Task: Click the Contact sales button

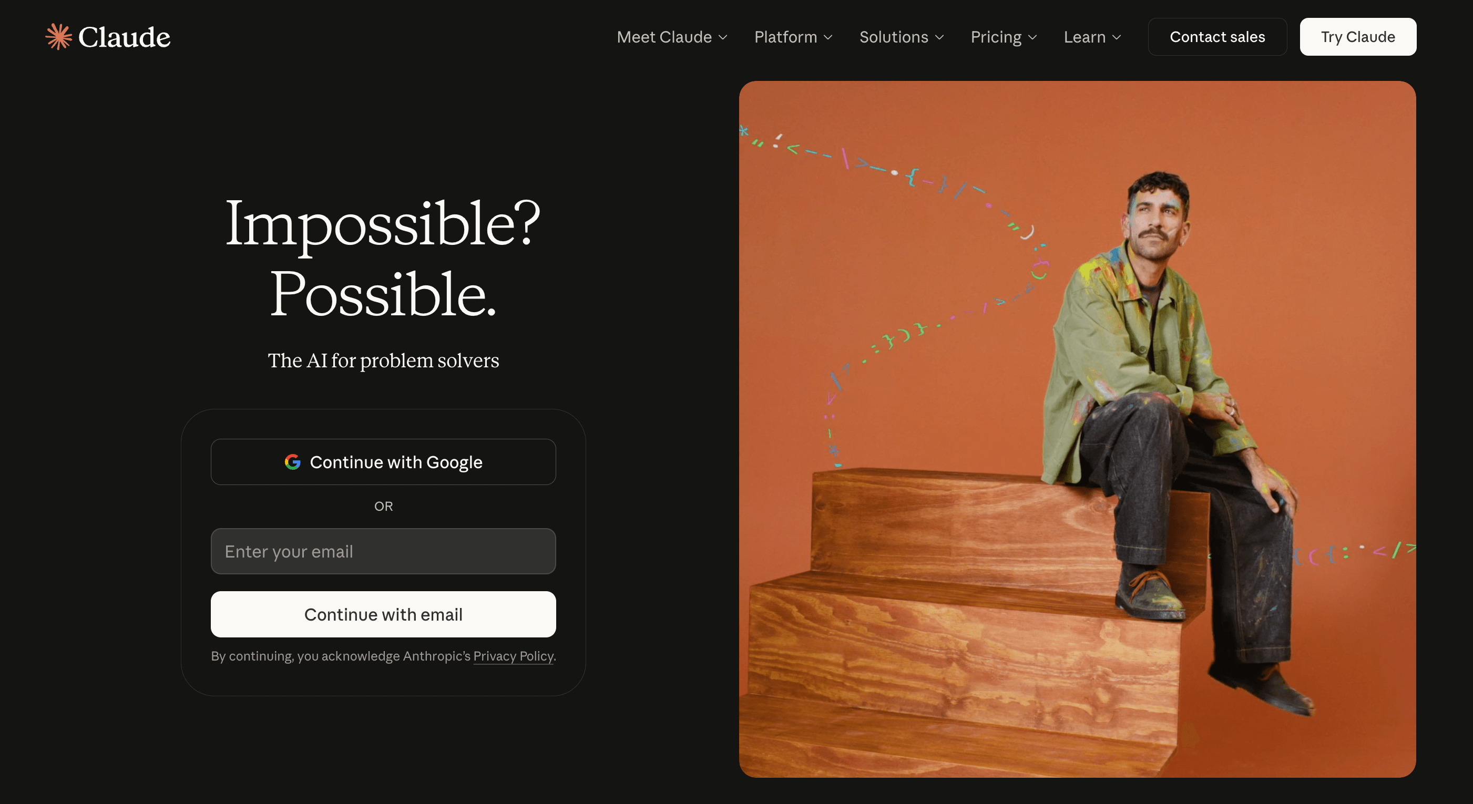Action: point(1218,37)
